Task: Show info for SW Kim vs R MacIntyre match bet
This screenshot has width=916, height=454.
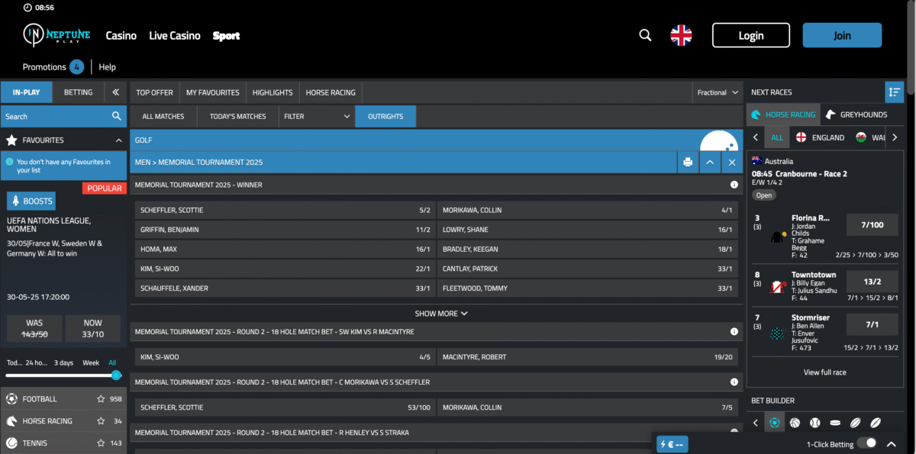Action: [x=734, y=332]
